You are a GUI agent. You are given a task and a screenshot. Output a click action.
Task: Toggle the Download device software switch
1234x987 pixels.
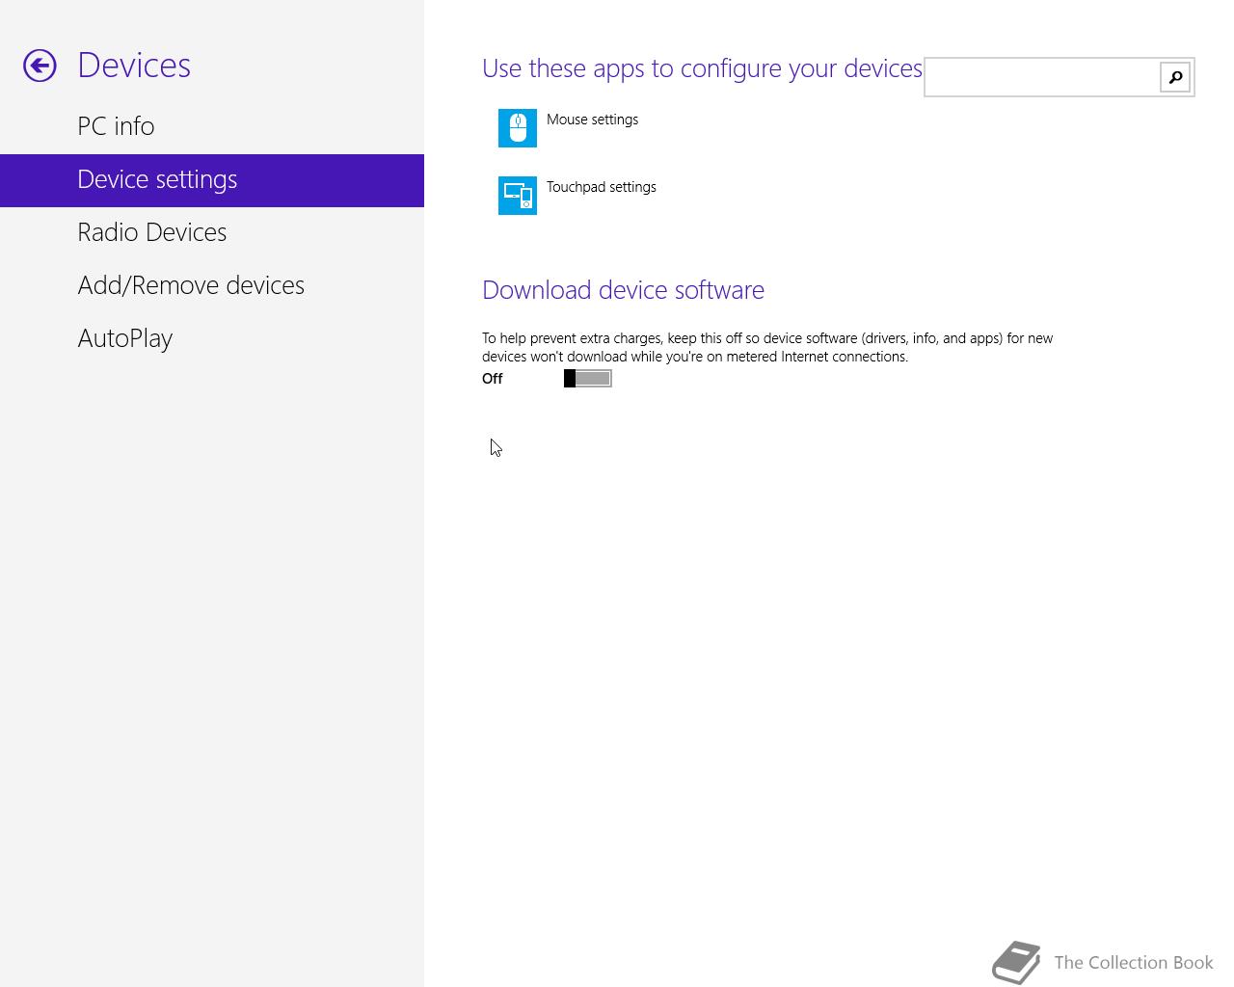pyautogui.click(x=588, y=379)
